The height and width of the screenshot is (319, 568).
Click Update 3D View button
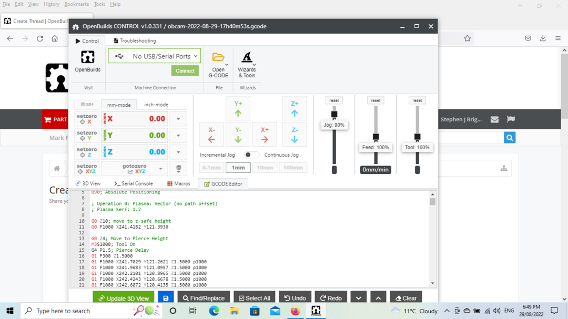(x=124, y=298)
